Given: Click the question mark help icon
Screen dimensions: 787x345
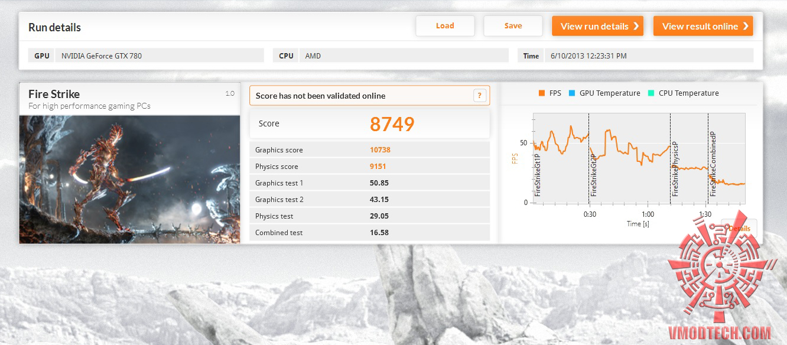Looking at the screenshot, I should pos(480,96).
